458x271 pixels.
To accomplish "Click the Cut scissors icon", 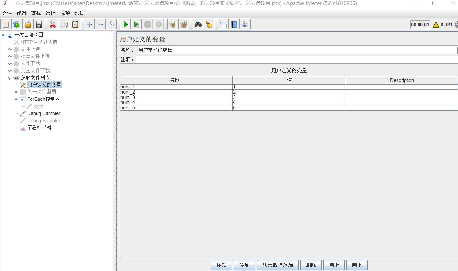I will coord(53,24).
